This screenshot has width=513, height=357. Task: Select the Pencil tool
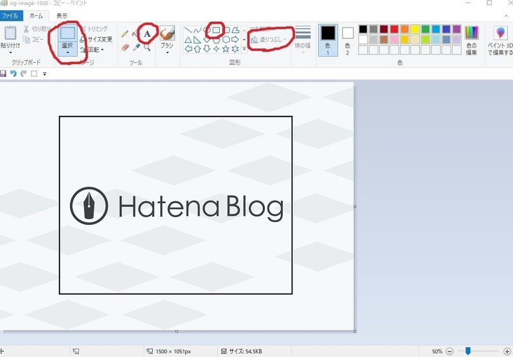click(x=124, y=34)
